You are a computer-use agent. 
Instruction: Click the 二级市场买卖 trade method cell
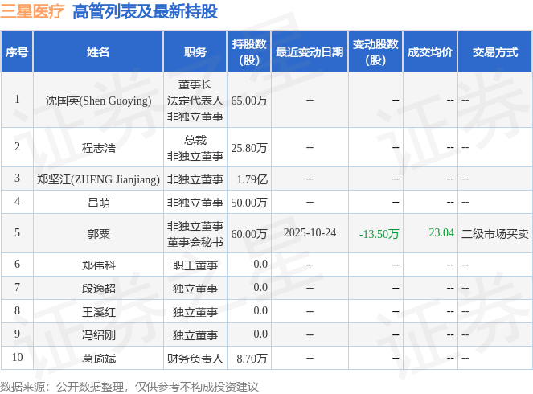pos(495,234)
